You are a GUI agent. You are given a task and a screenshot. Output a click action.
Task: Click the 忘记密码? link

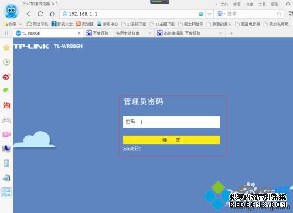click(x=132, y=149)
